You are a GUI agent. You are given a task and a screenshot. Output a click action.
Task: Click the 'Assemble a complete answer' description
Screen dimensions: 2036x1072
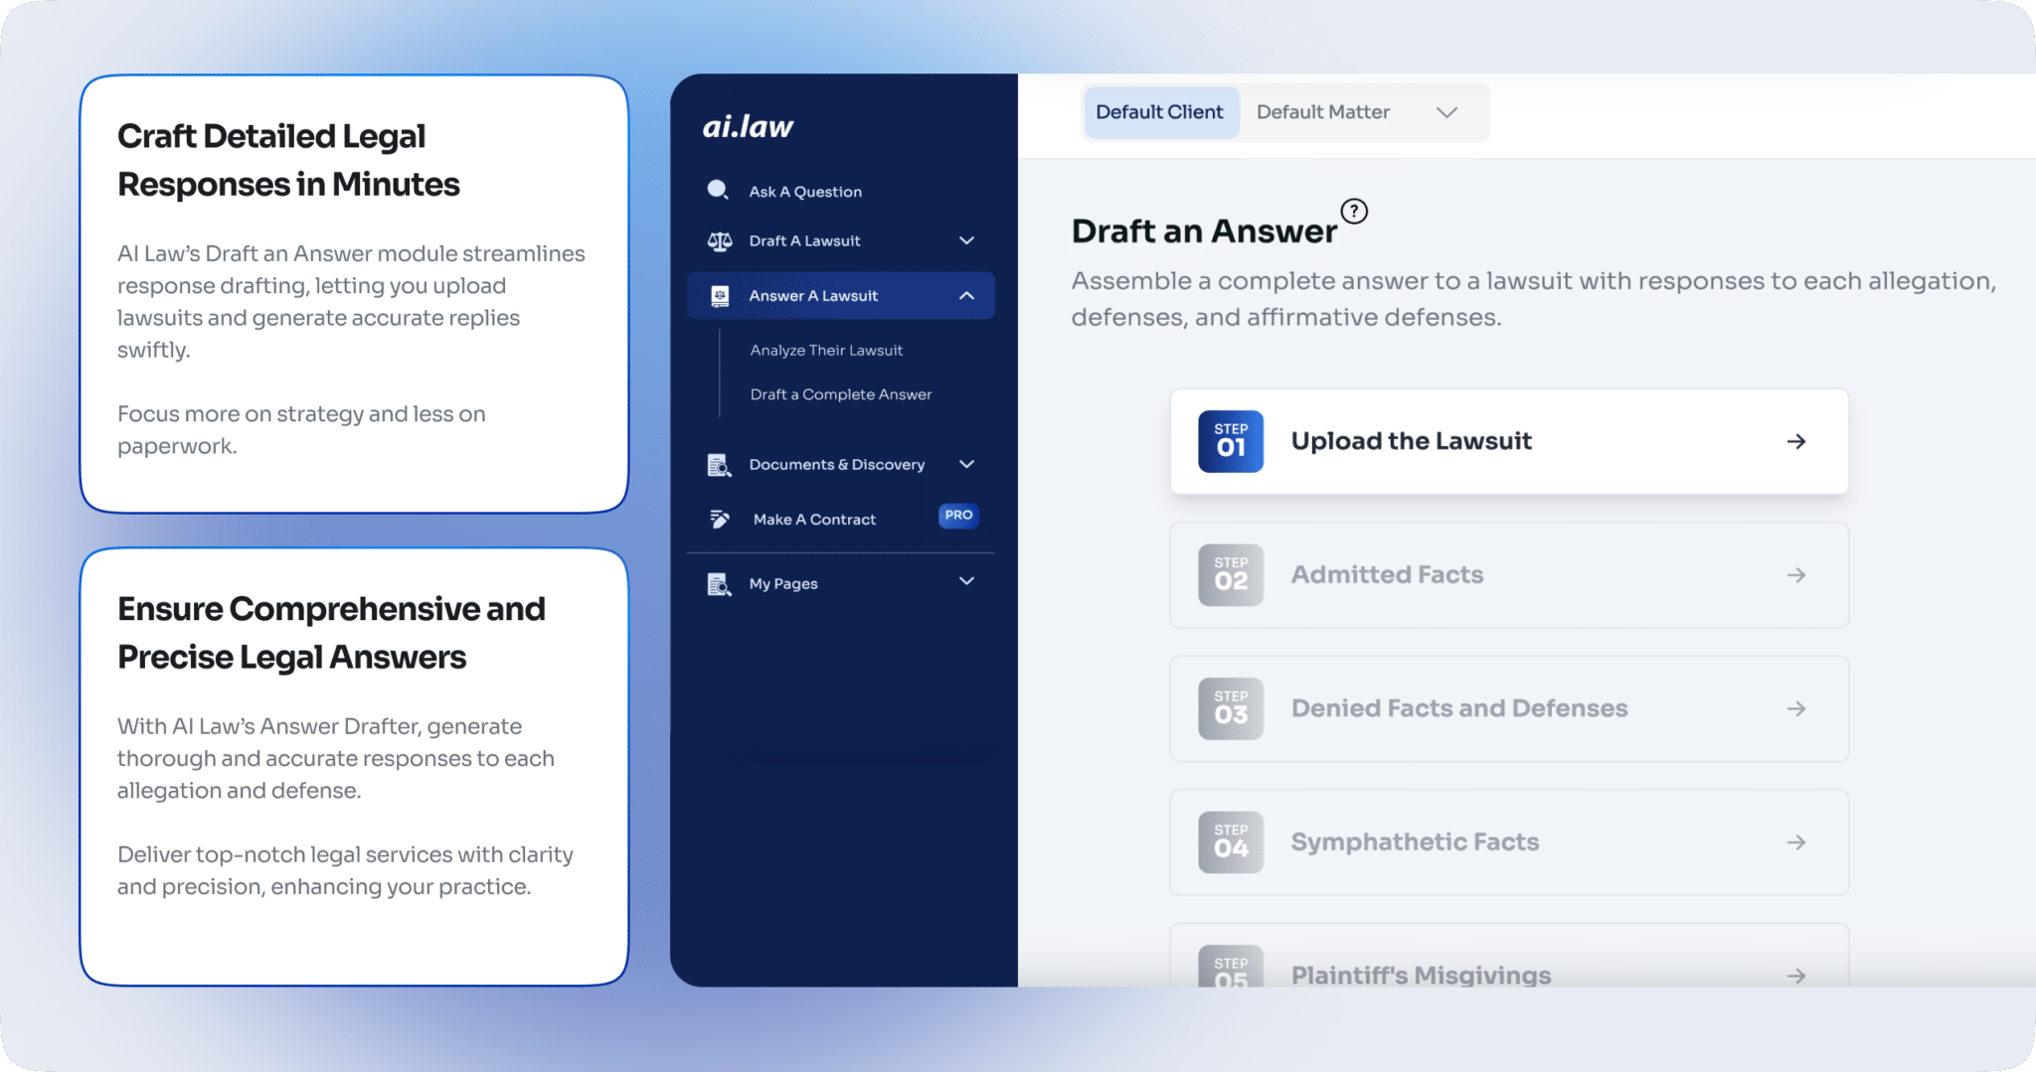click(1533, 299)
